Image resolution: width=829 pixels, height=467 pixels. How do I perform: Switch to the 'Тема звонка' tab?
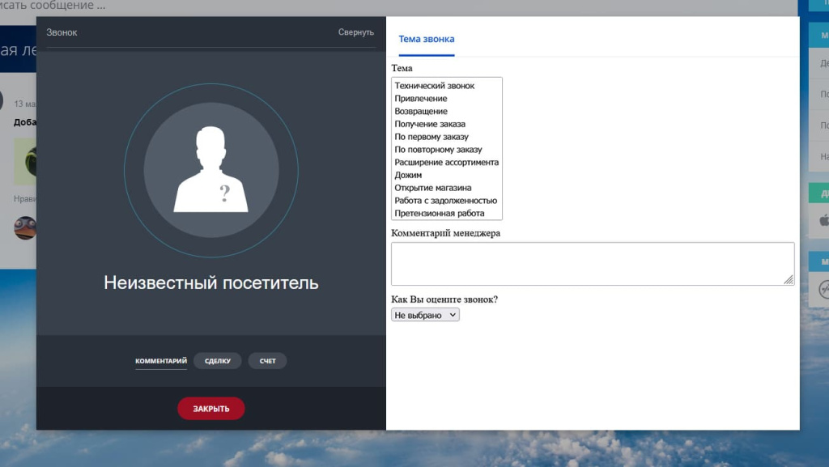coord(426,38)
